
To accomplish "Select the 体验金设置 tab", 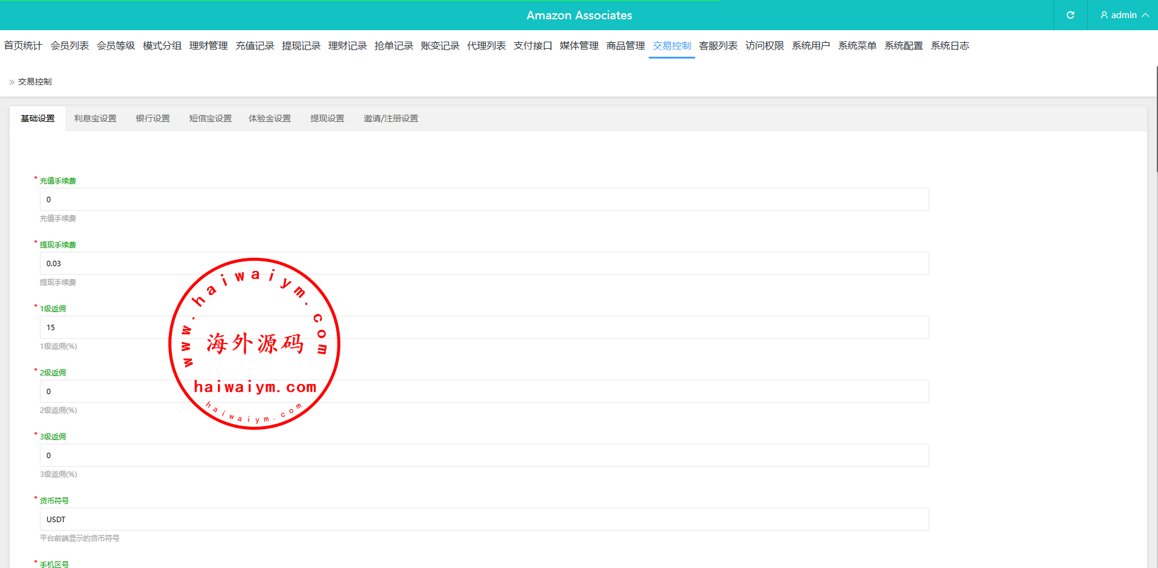I will pyautogui.click(x=270, y=118).
